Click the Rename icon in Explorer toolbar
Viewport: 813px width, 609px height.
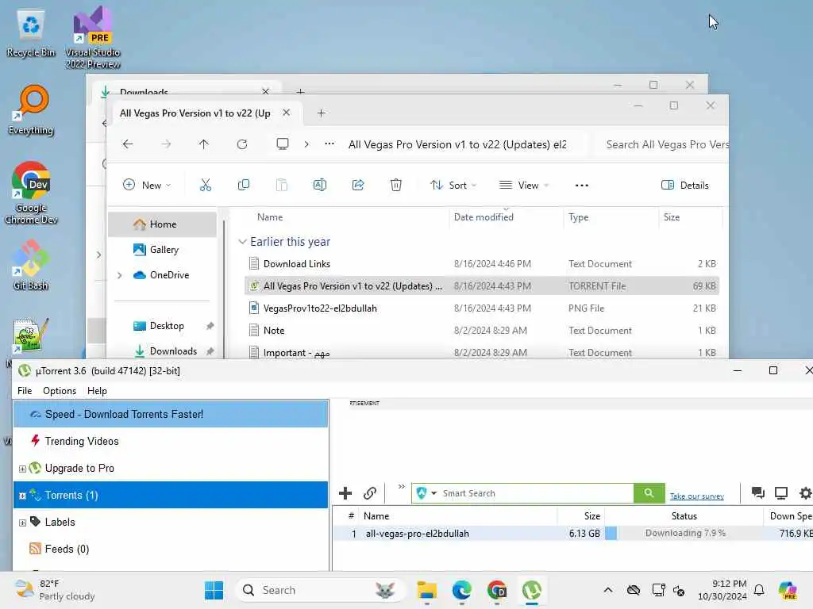pos(320,185)
